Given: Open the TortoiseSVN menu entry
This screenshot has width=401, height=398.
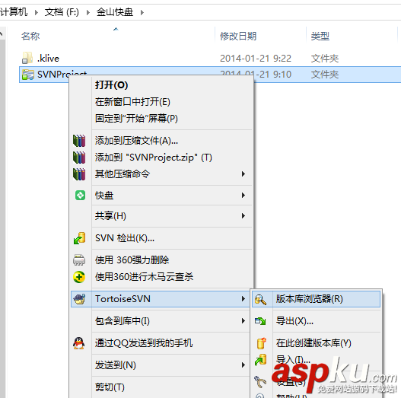Looking at the screenshot, I should click(123, 299).
